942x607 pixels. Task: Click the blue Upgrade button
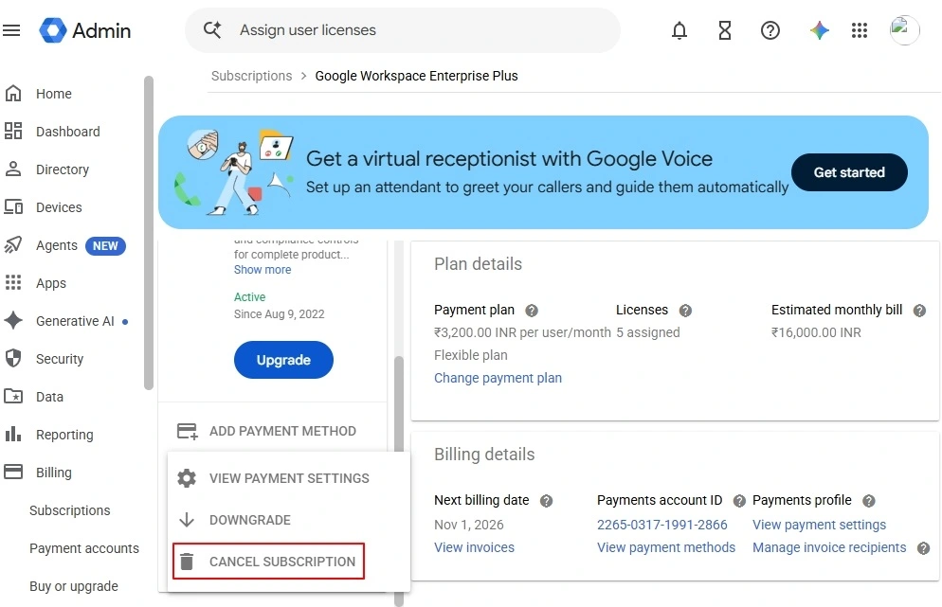point(283,360)
